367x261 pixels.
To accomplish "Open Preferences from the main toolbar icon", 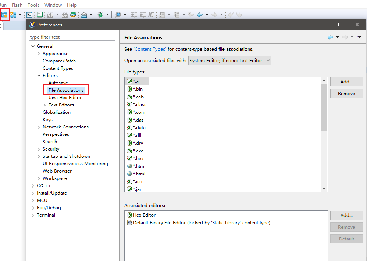I will pos(4,15).
